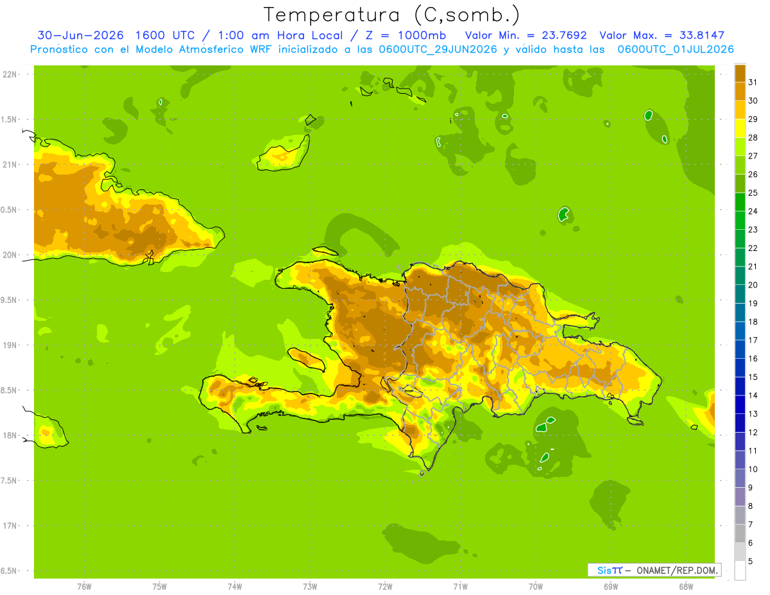Click the 'SisTT' logo text
This screenshot has height=595, width=770.
pyautogui.click(x=610, y=570)
